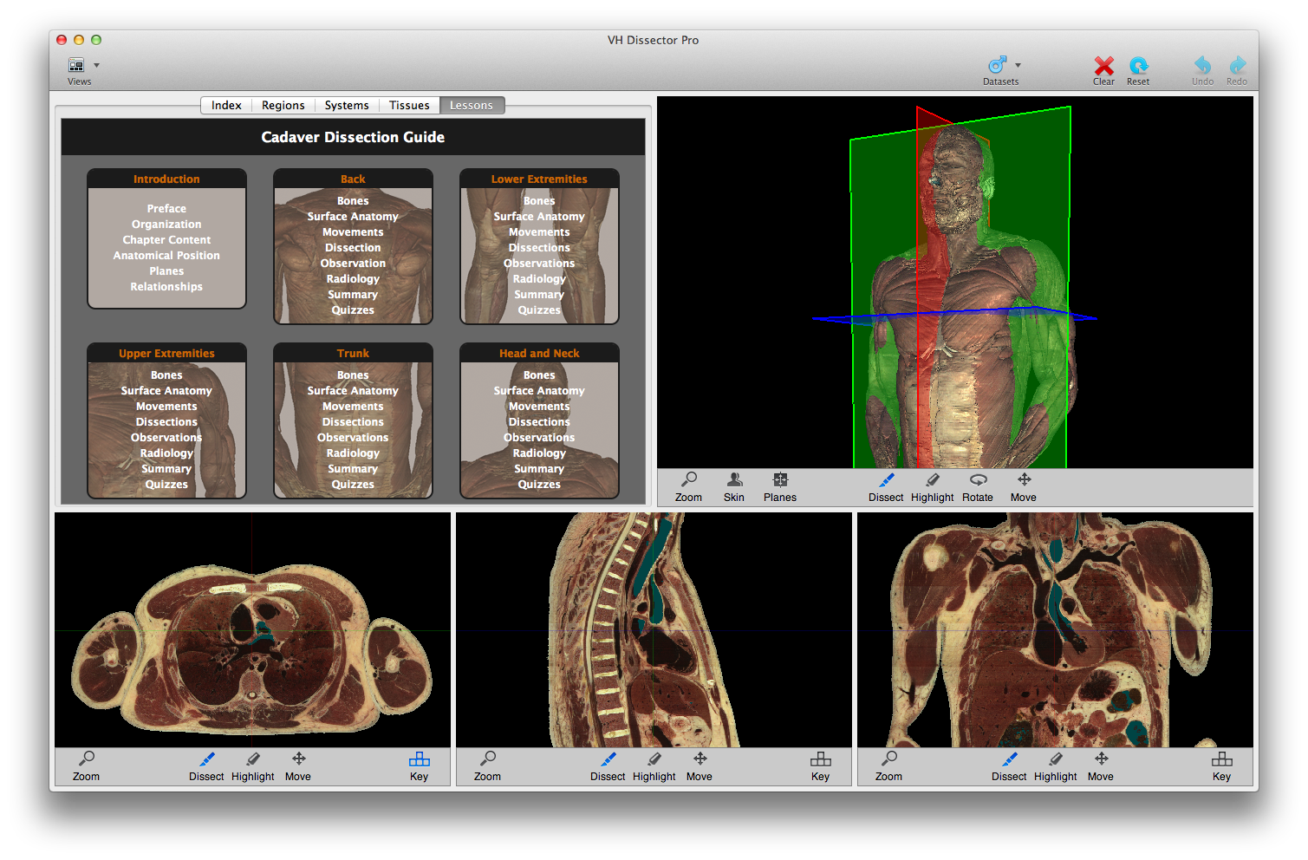
Task: Toggle Planes in 3D view
Action: [x=780, y=486]
